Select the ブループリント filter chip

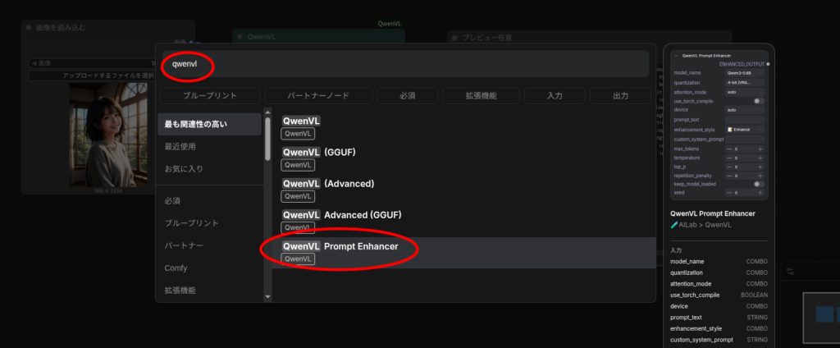209,96
